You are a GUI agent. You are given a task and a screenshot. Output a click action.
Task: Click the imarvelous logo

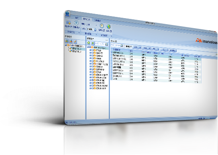click(x=206, y=41)
